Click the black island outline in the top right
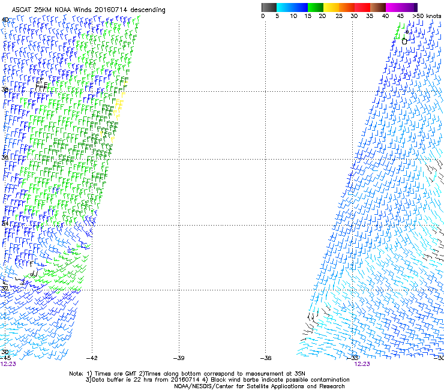The height and width of the screenshot is (390, 444). 404,41
